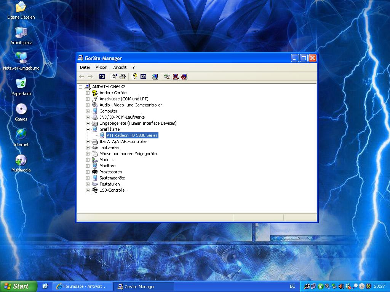Click the Geräte-Manager title bar icon
Viewport: 390px width, 292px height.
80,58
